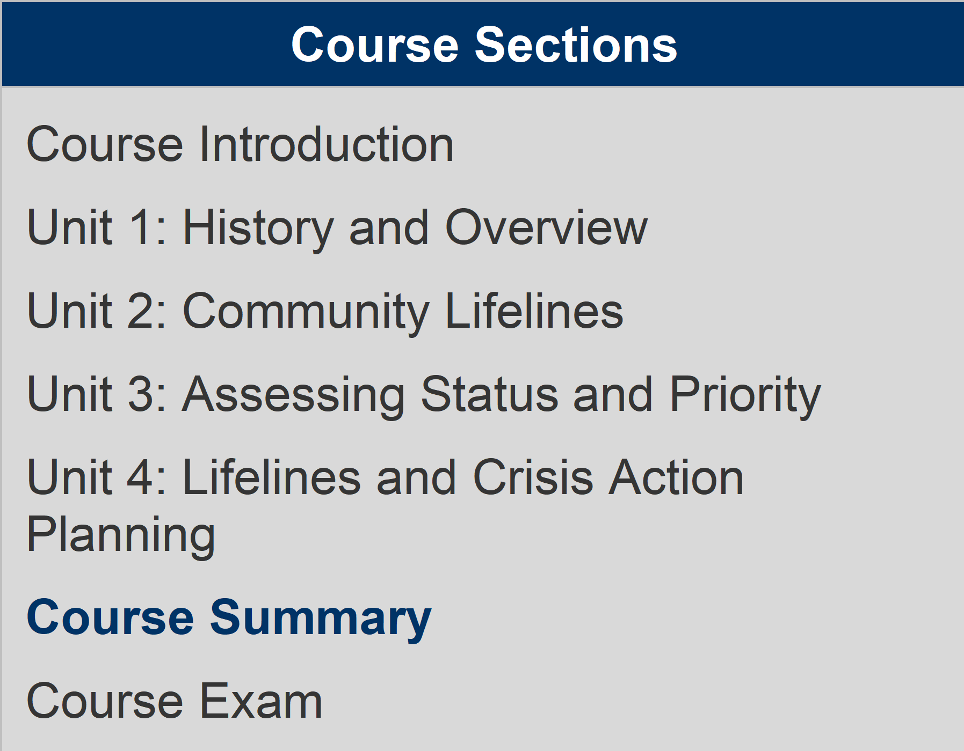Open the Course Introduction section
Viewport: 964px width, 751px height.
[240, 144]
